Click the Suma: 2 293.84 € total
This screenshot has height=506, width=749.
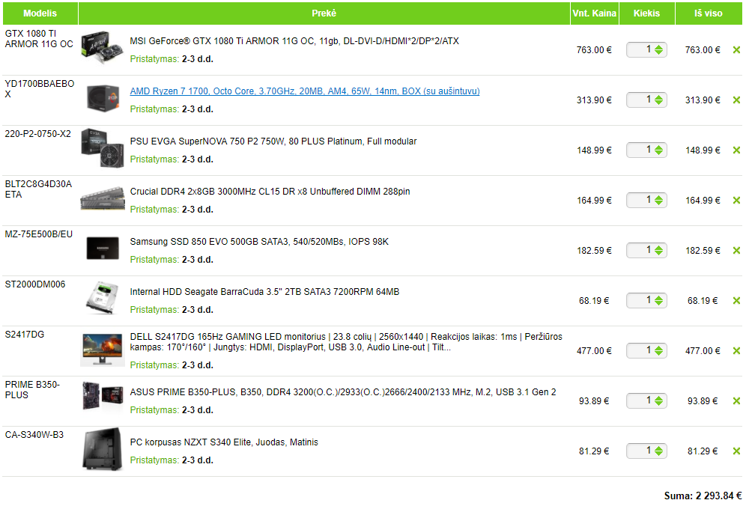tap(703, 496)
